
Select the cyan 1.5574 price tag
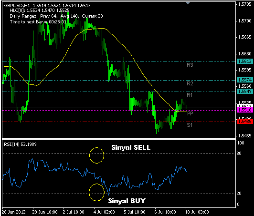(x=245, y=80)
